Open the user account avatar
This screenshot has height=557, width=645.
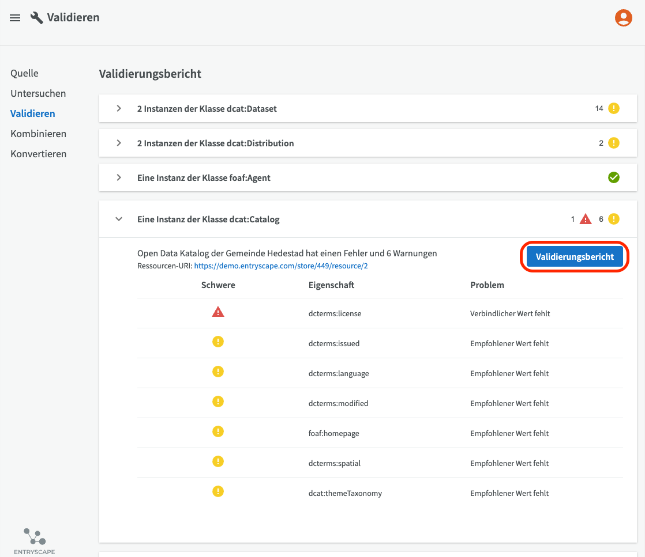(x=623, y=18)
